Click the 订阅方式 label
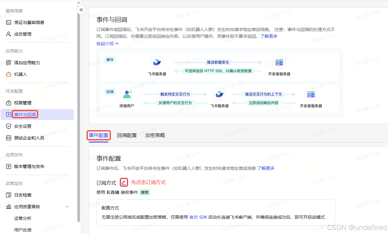This screenshot has height=234, width=388. pyautogui.click(x=106, y=183)
